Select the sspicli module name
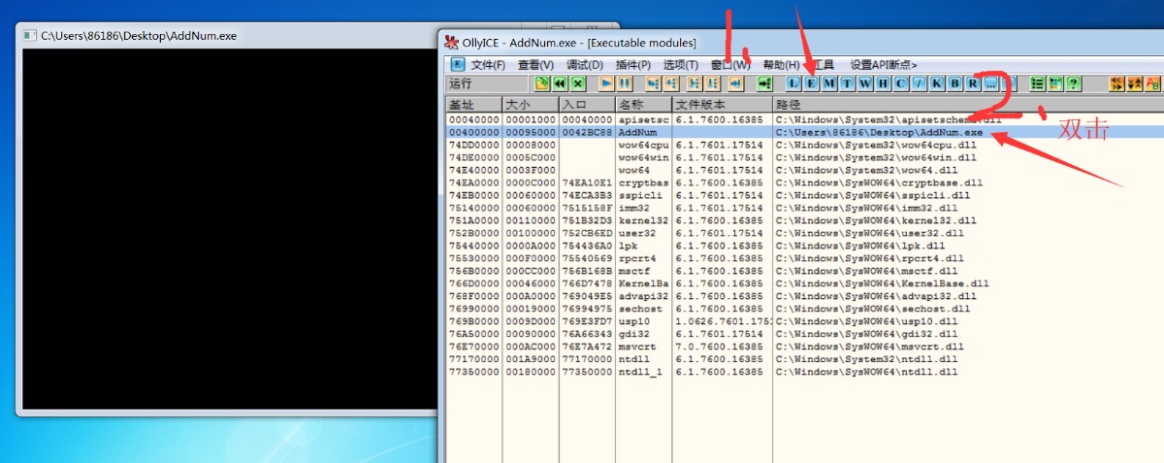The width and height of the screenshot is (1164, 463). click(640, 195)
